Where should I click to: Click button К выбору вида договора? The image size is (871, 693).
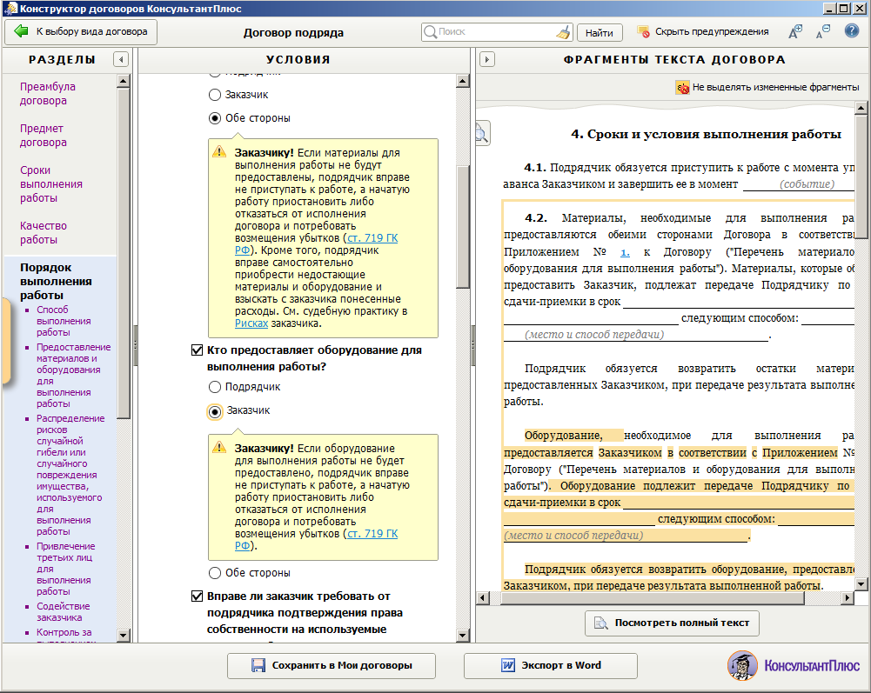81,31
